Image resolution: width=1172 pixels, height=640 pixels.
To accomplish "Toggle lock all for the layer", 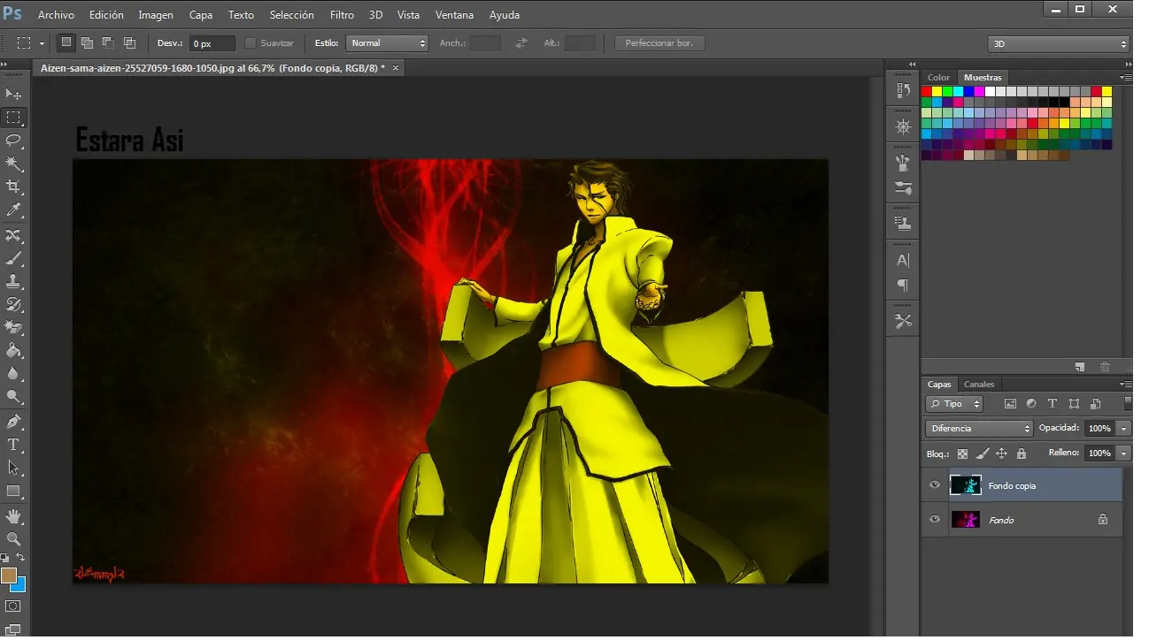I will pyautogui.click(x=1022, y=453).
